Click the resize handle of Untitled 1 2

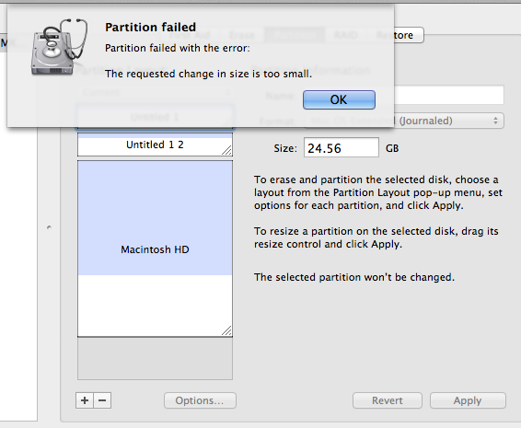227,150
